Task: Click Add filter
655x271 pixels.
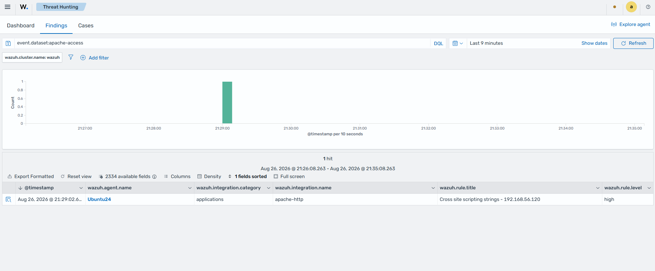Action: [x=94, y=58]
